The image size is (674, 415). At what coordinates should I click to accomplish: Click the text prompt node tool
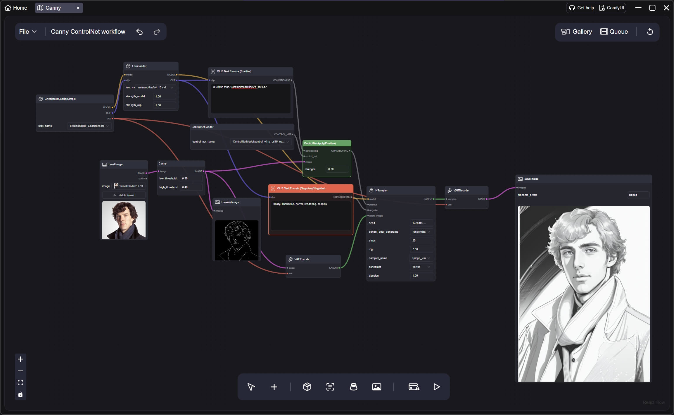point(330,387)
